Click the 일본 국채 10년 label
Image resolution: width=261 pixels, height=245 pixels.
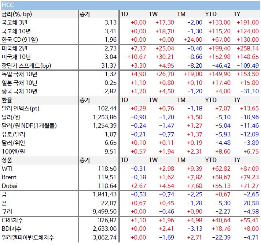[19, 83]
